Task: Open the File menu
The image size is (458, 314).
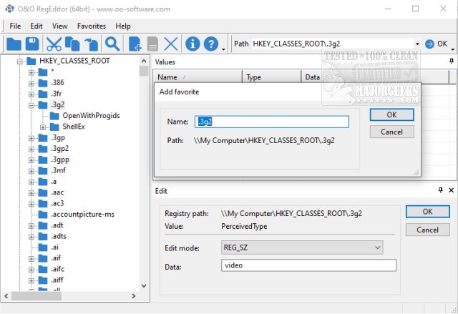Action: [15, 26]
